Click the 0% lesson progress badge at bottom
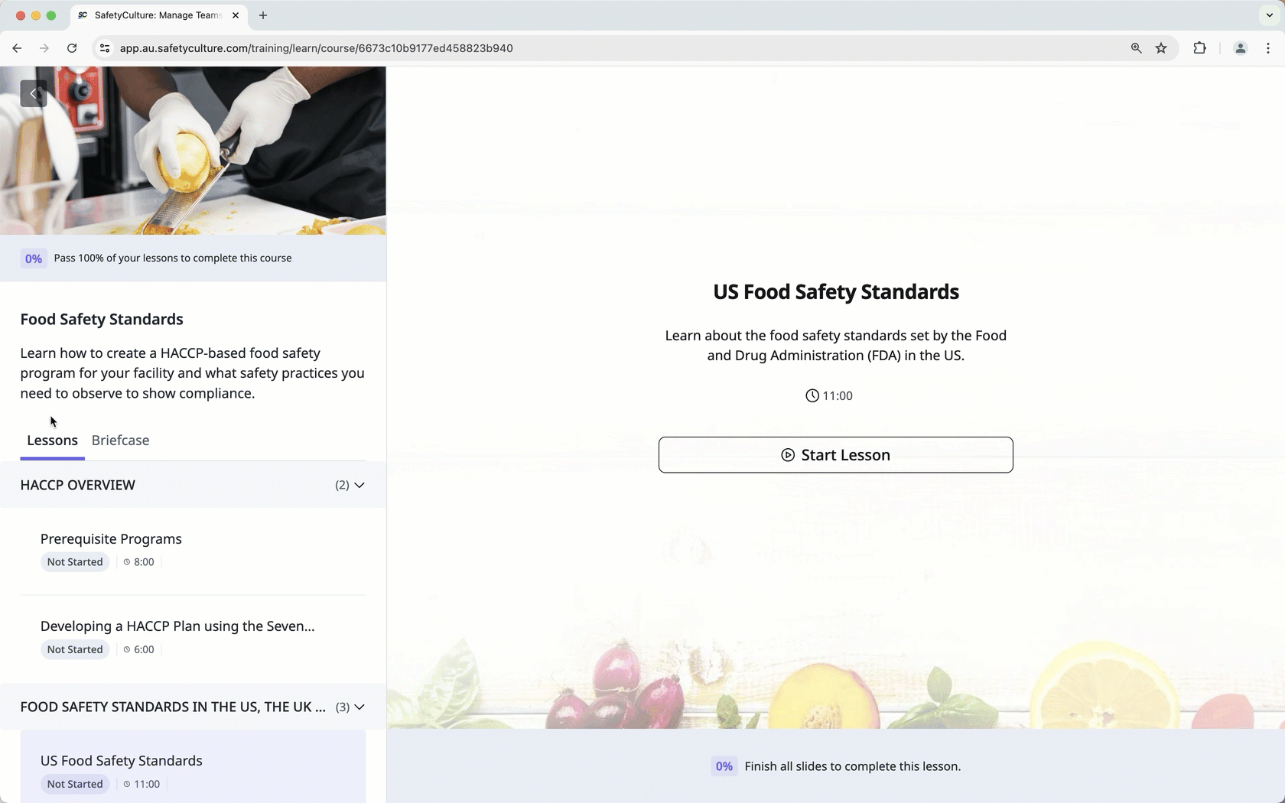 pyautogui.click(x=724, y=766)
